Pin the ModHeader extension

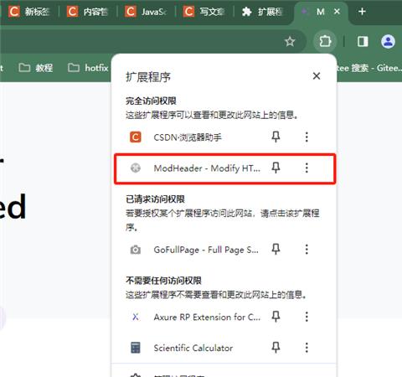click(276, 168)
